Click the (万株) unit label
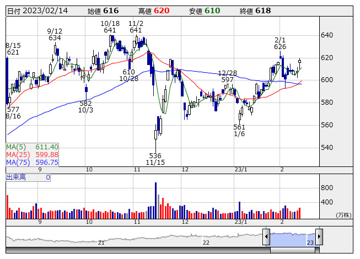 point(343,215)
